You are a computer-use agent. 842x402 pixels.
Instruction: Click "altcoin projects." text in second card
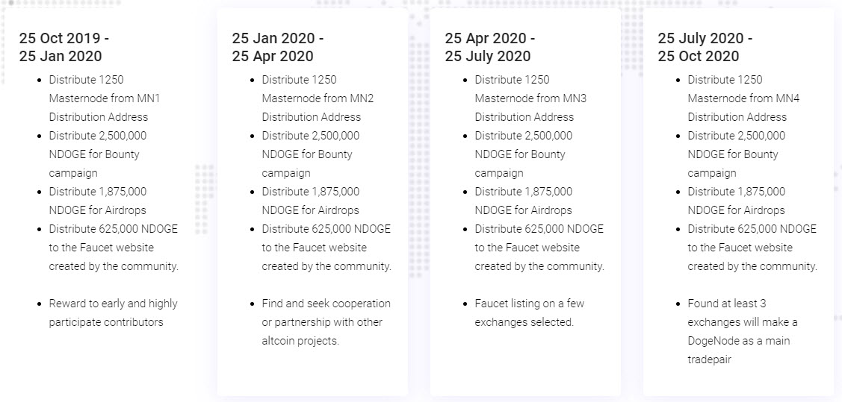point(300,341)
